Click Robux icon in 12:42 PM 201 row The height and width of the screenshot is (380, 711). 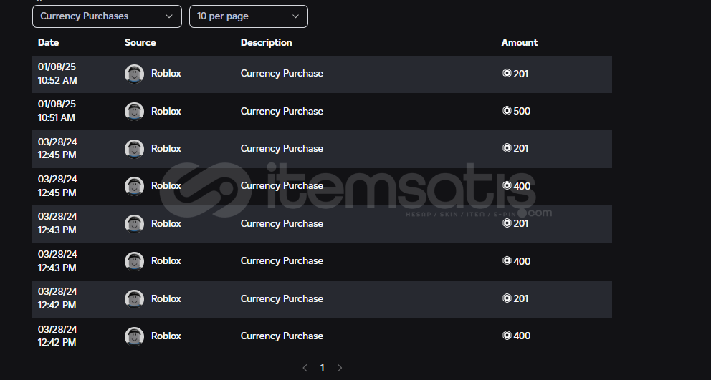(507, 298)
